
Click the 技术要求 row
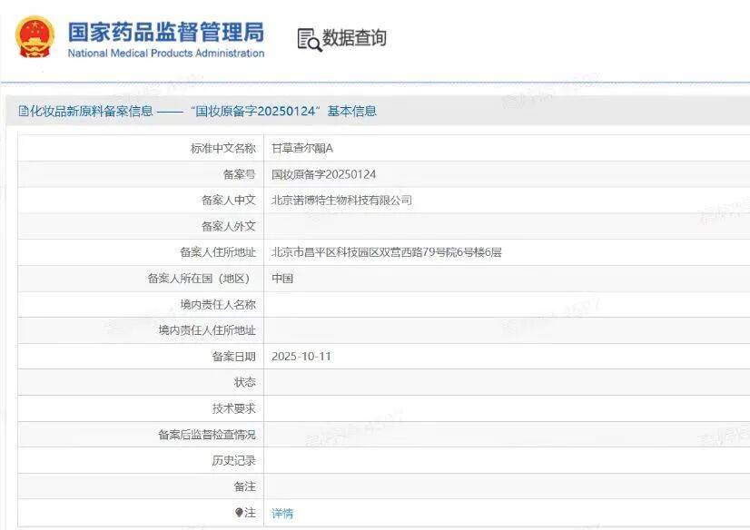(x=363, y=407)
